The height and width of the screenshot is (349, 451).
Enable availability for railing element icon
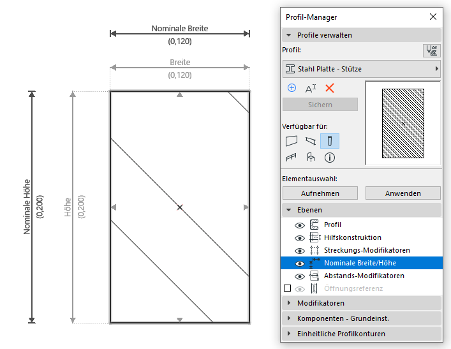coord(291,158)
